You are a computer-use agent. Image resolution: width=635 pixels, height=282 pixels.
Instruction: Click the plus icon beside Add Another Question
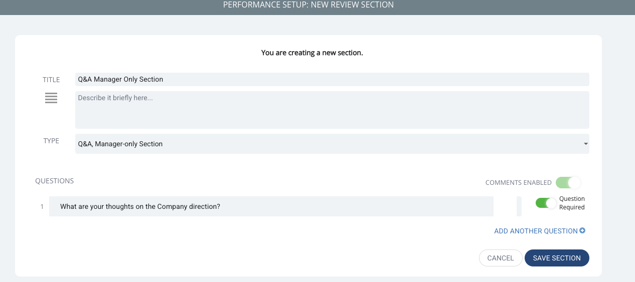(x=582, y=231)
